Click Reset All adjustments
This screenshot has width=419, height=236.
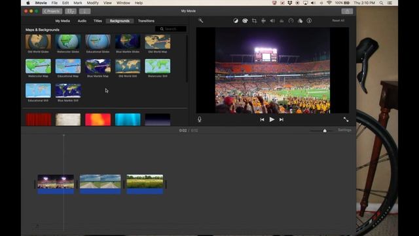pos(338,20)
